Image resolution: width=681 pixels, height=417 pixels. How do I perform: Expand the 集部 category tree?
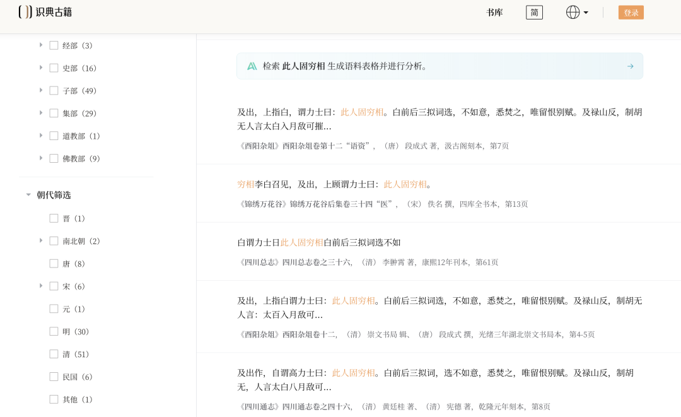(x=41, y=112)
